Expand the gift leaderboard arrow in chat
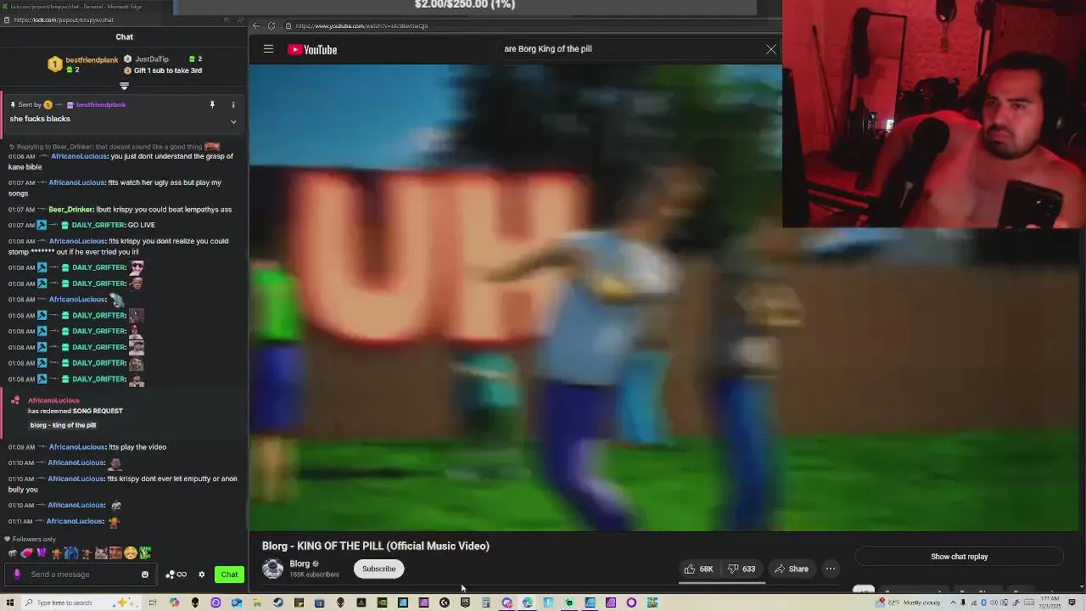This screenshot has width=1086, height=611. coord(124,86)
